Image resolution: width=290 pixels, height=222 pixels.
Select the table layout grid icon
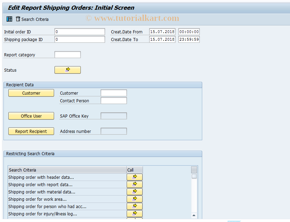[x=9, y=19]
